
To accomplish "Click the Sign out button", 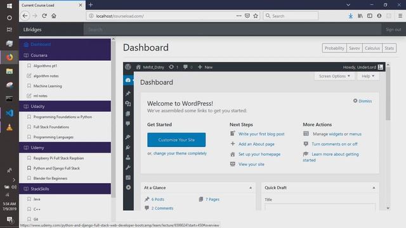I will click(393, 30).
